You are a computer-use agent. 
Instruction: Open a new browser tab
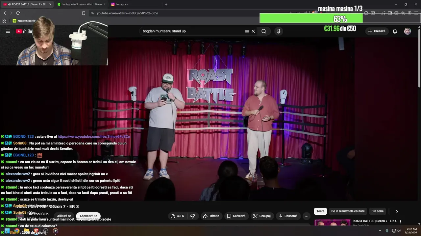click(x=166, y=4)
